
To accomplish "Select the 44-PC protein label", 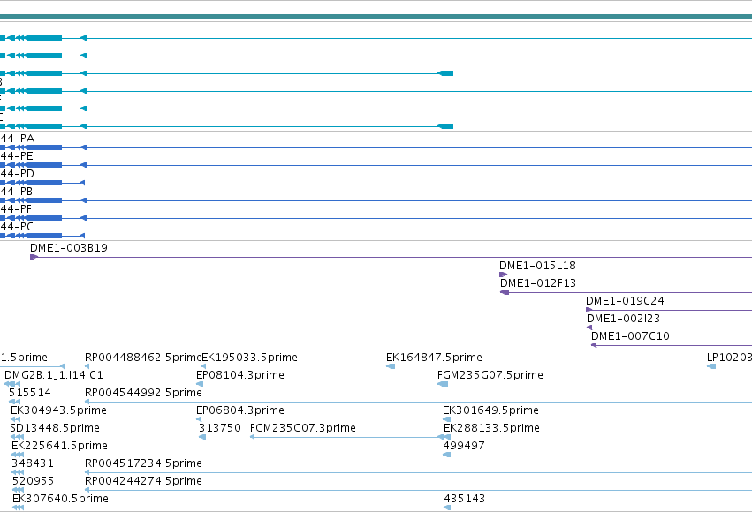I will [17, 227].
